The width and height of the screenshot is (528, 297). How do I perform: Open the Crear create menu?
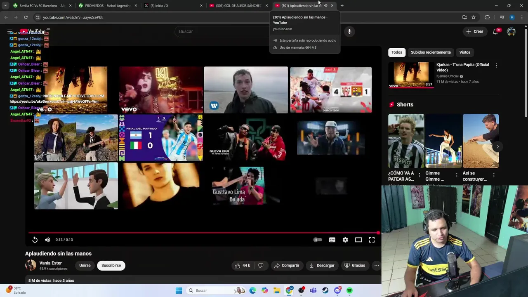click(474, 31)
